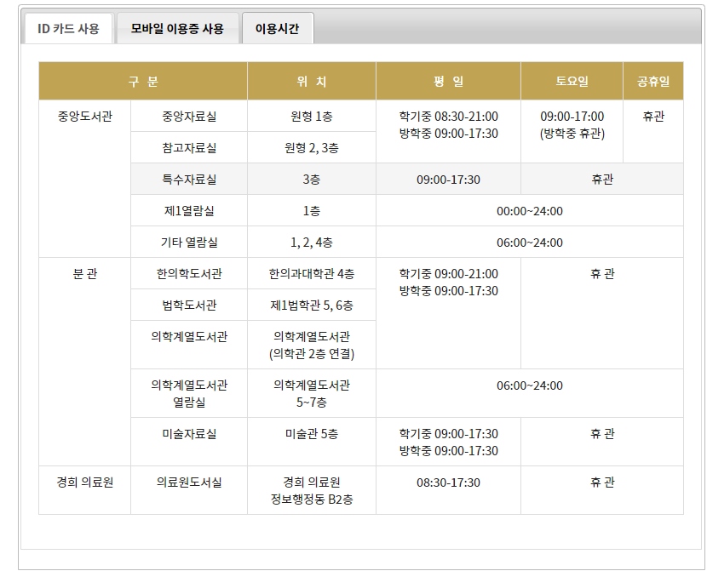Select the 법학도서관 row label

pyautogui.click(x=189, y=305)
